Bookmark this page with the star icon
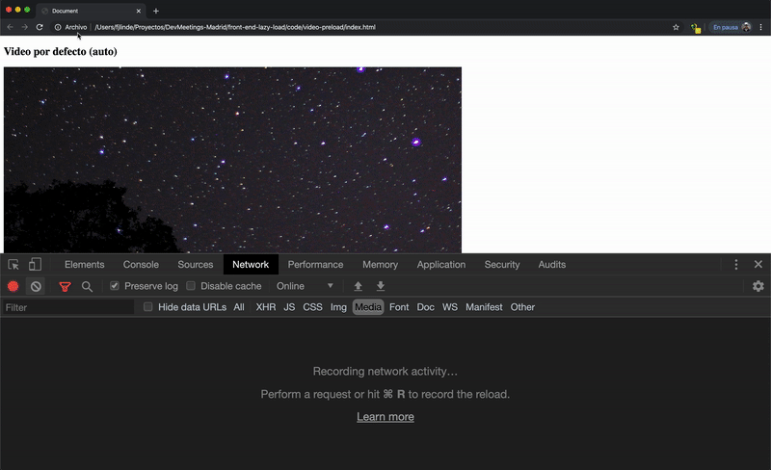The width and height of the screenshot is (771, 470). coord(676,27)
